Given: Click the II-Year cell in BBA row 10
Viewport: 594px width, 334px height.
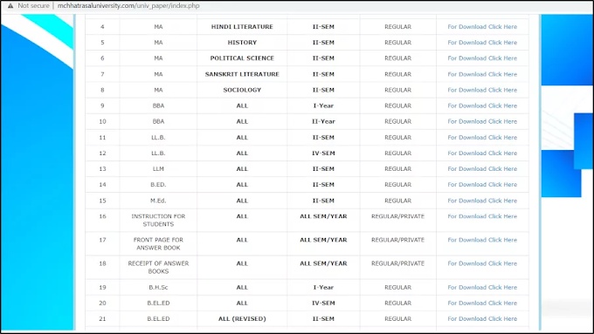Looking at the screenshot, I should point(323,121).
